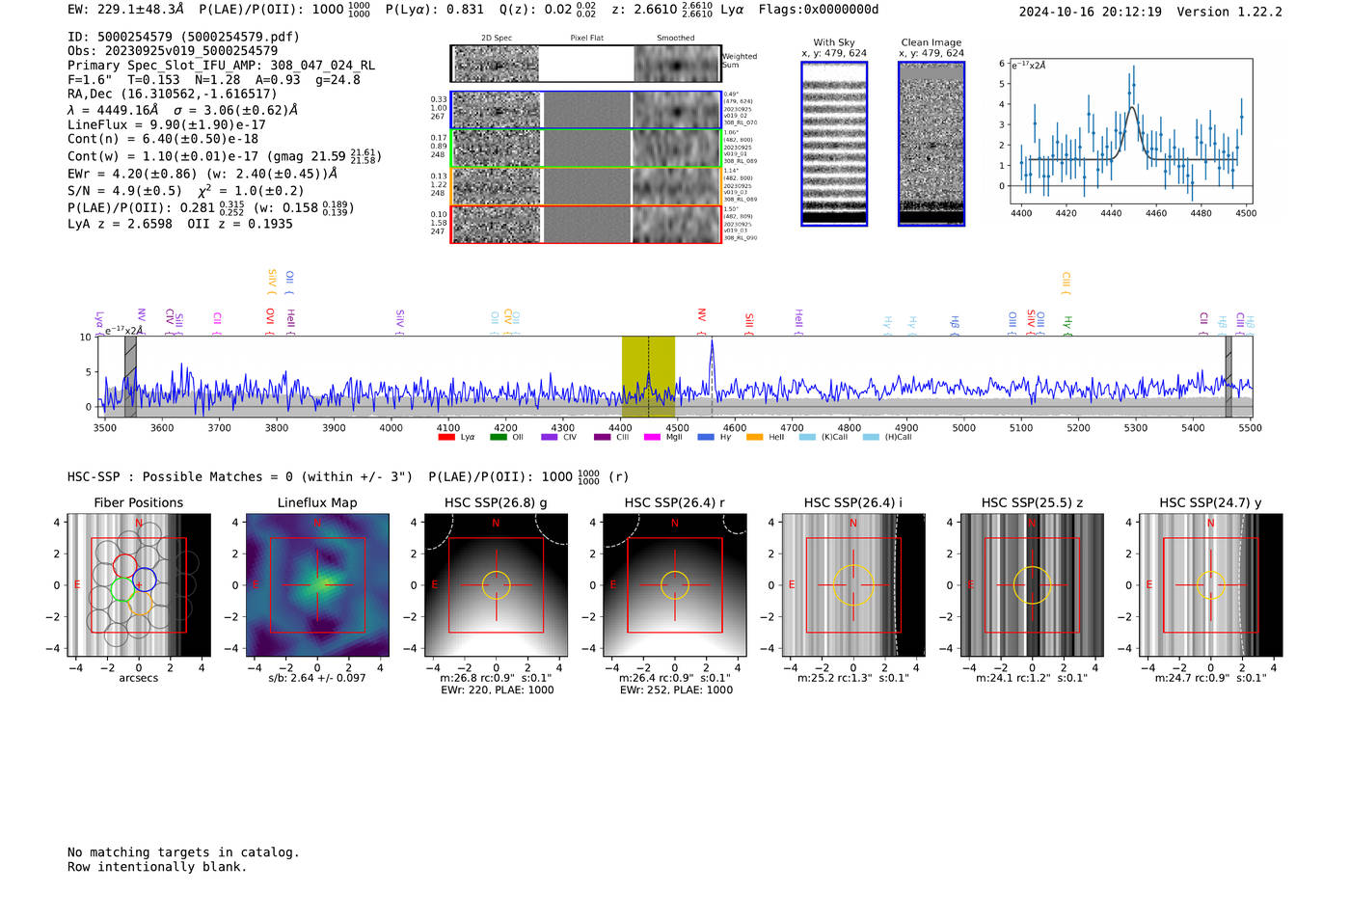Select the orange HeII legend swatch

755,437
